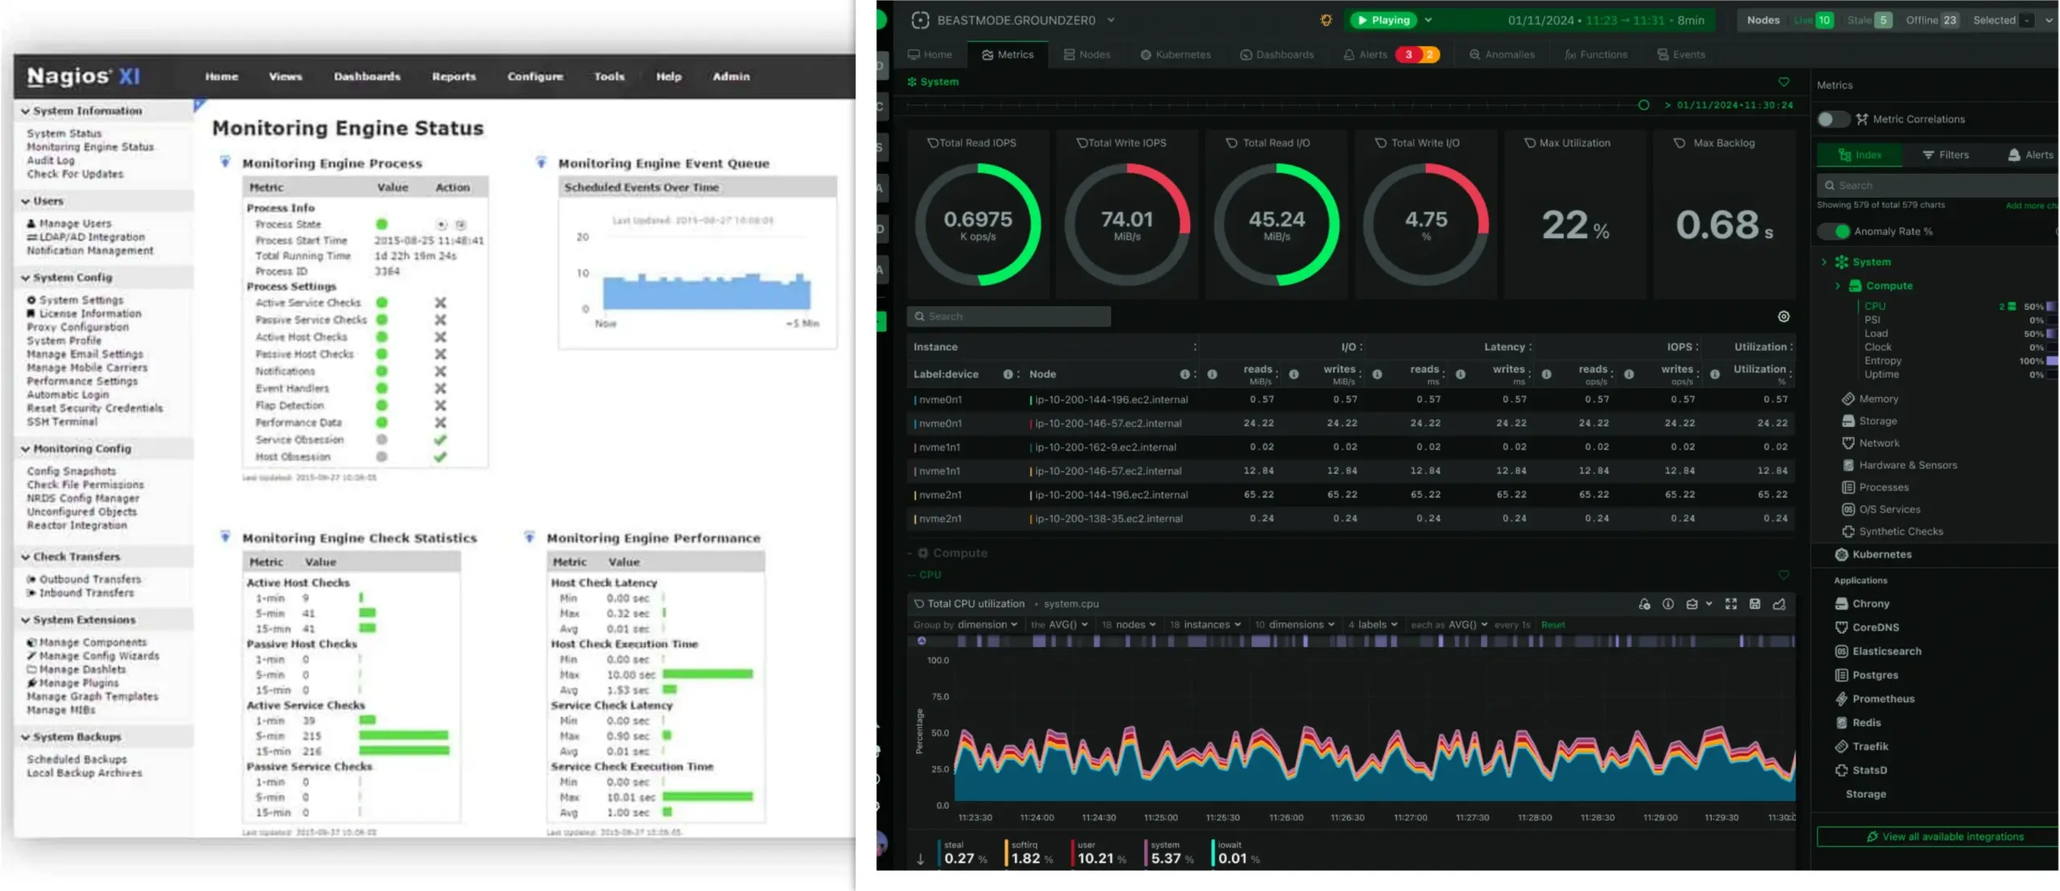The height and width of the screenshot is (891, 2060).
Task: Click the Search field in the Metrics panel
Action: [1938, 186]
